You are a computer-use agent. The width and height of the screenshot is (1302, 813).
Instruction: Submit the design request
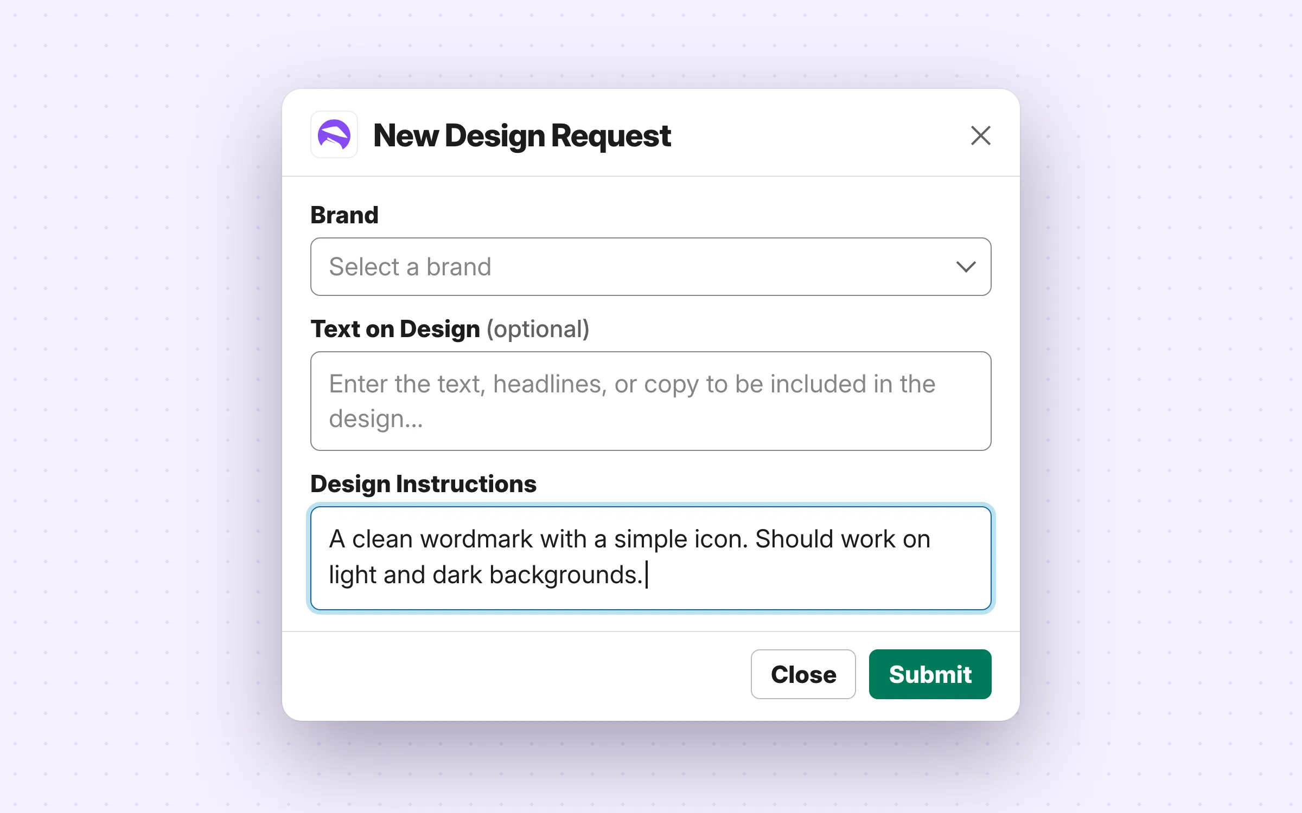pos(930,674)
